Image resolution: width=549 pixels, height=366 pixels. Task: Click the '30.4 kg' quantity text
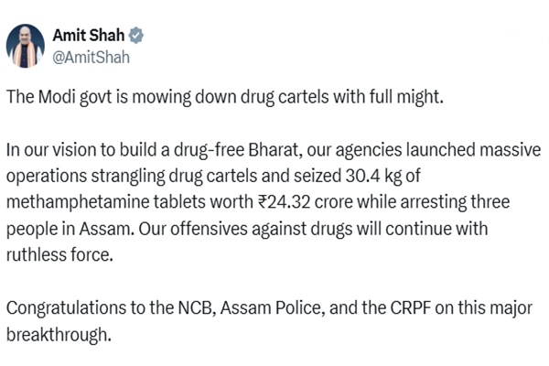pyautogui.click(x=373, y=177)
